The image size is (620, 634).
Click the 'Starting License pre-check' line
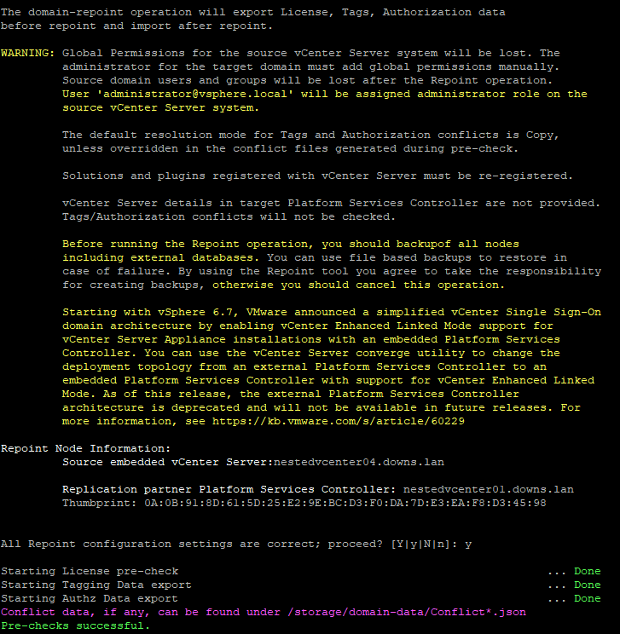90,571
